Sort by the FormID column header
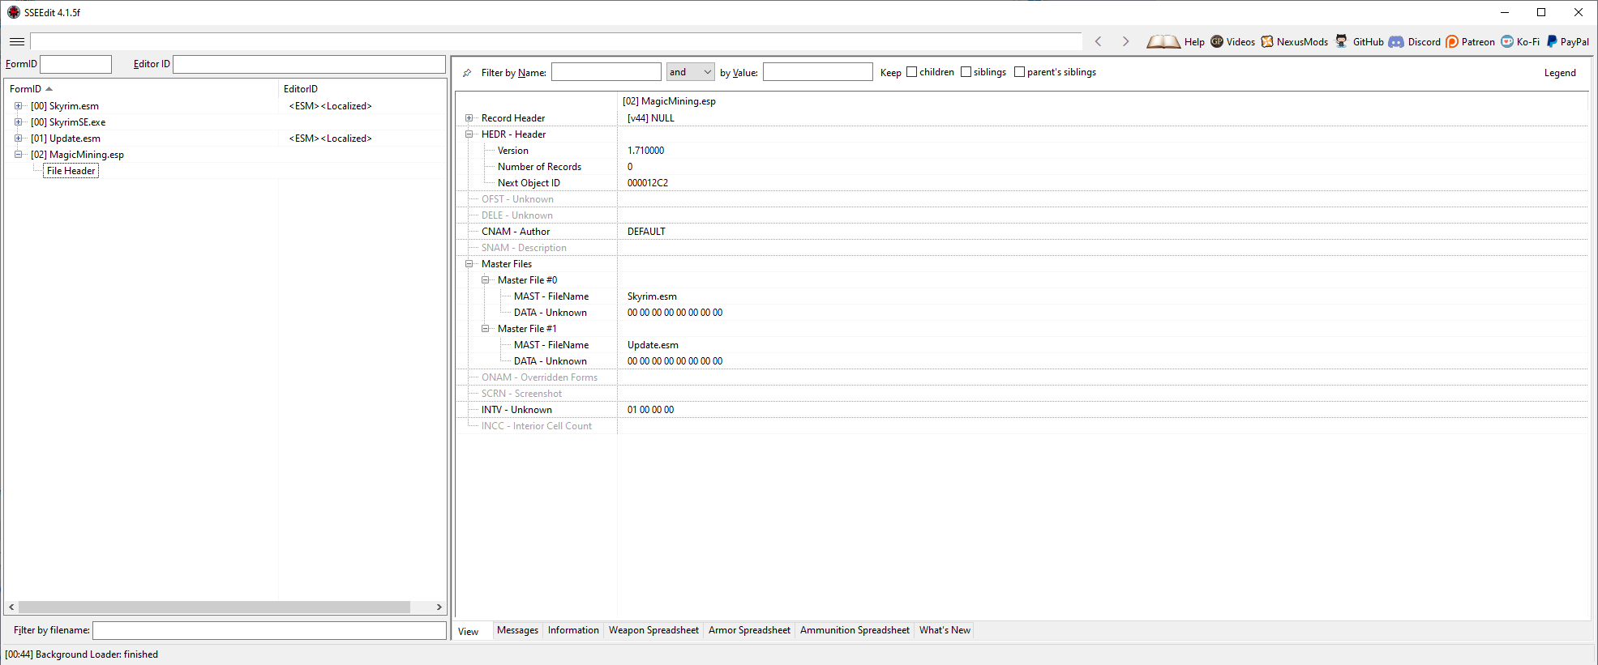The image size is (1598, 665). pyautogui.click(x=141, y=89)
